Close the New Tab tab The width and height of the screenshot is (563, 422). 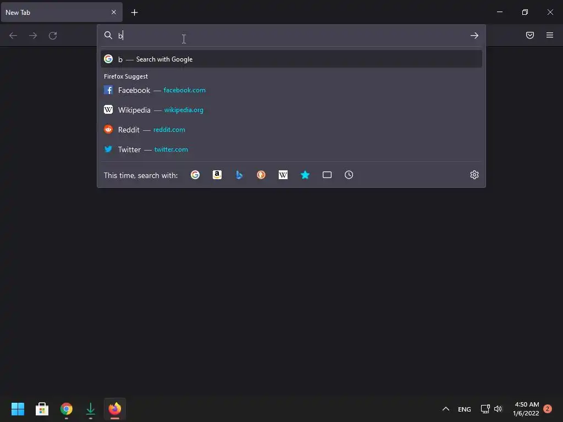114,12
